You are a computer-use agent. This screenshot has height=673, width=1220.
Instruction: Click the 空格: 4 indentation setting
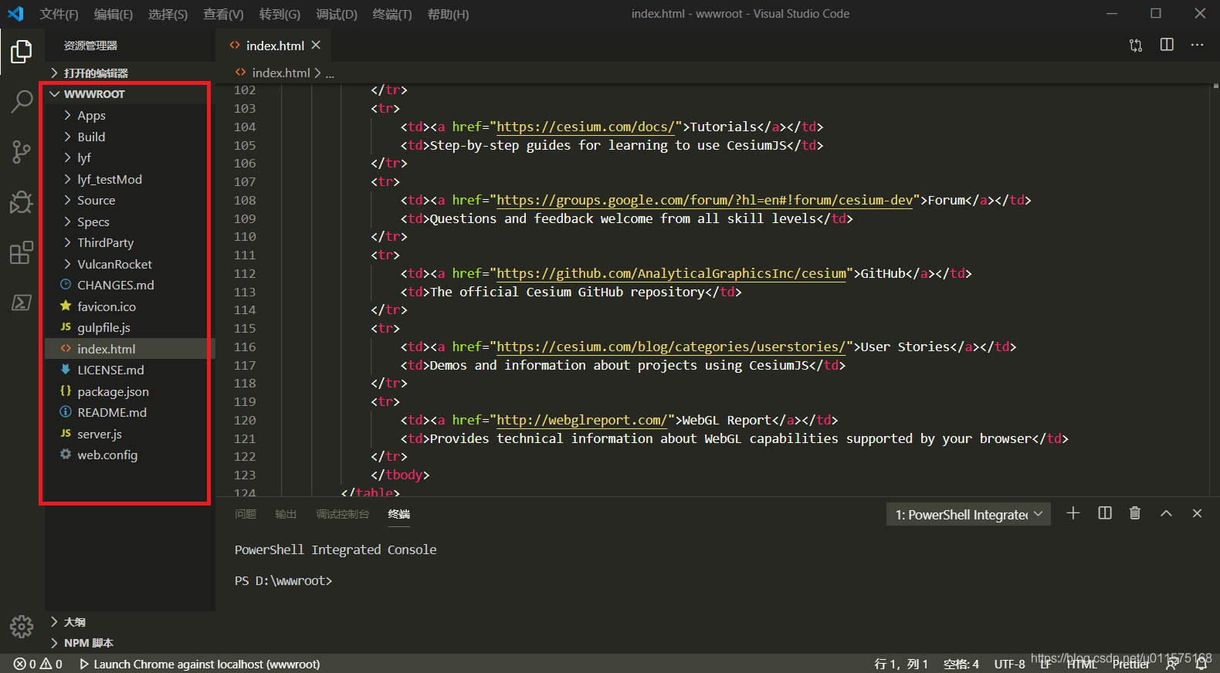point(961,664)
